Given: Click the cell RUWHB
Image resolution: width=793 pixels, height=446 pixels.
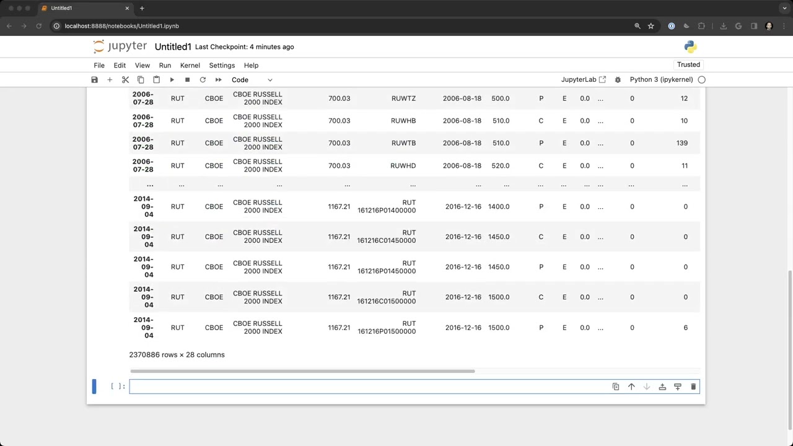Looking at the screenshot, I should (x=403, y=121).
